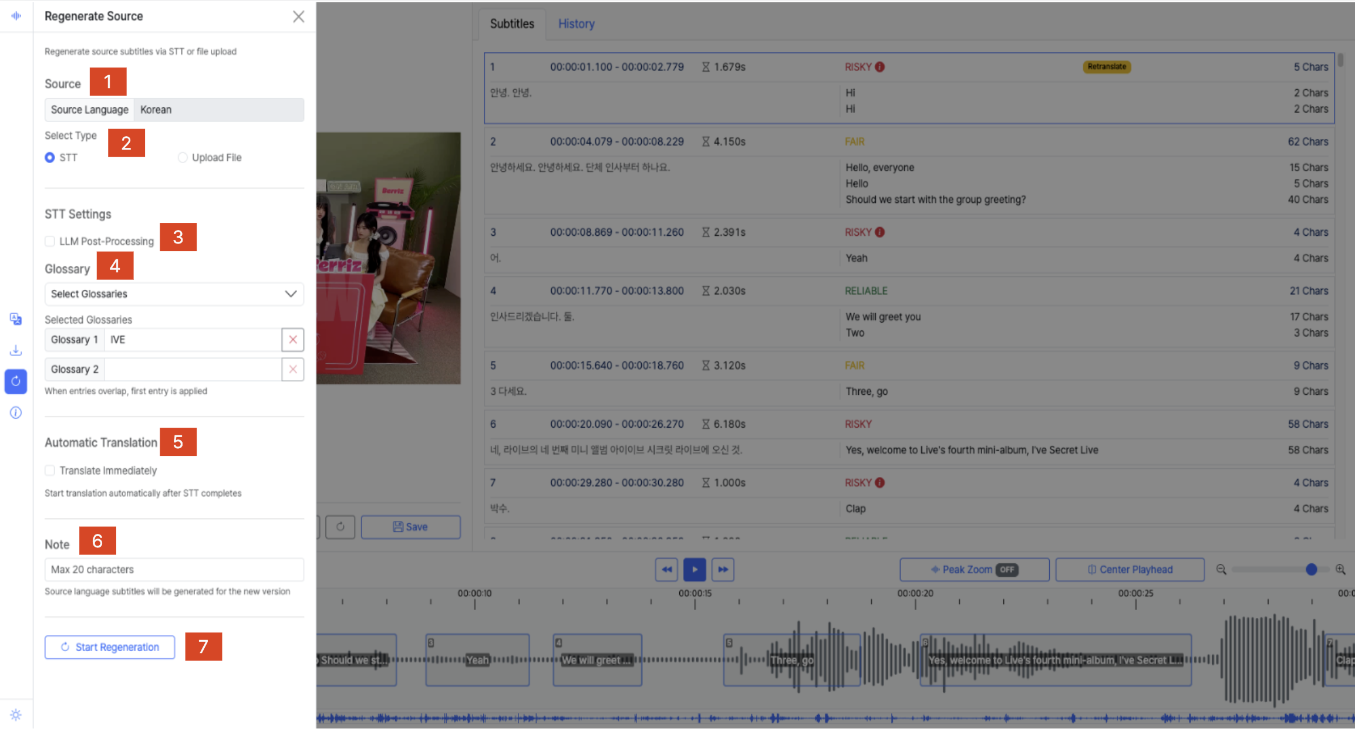Select the STT radio option

tap(50, 157)
